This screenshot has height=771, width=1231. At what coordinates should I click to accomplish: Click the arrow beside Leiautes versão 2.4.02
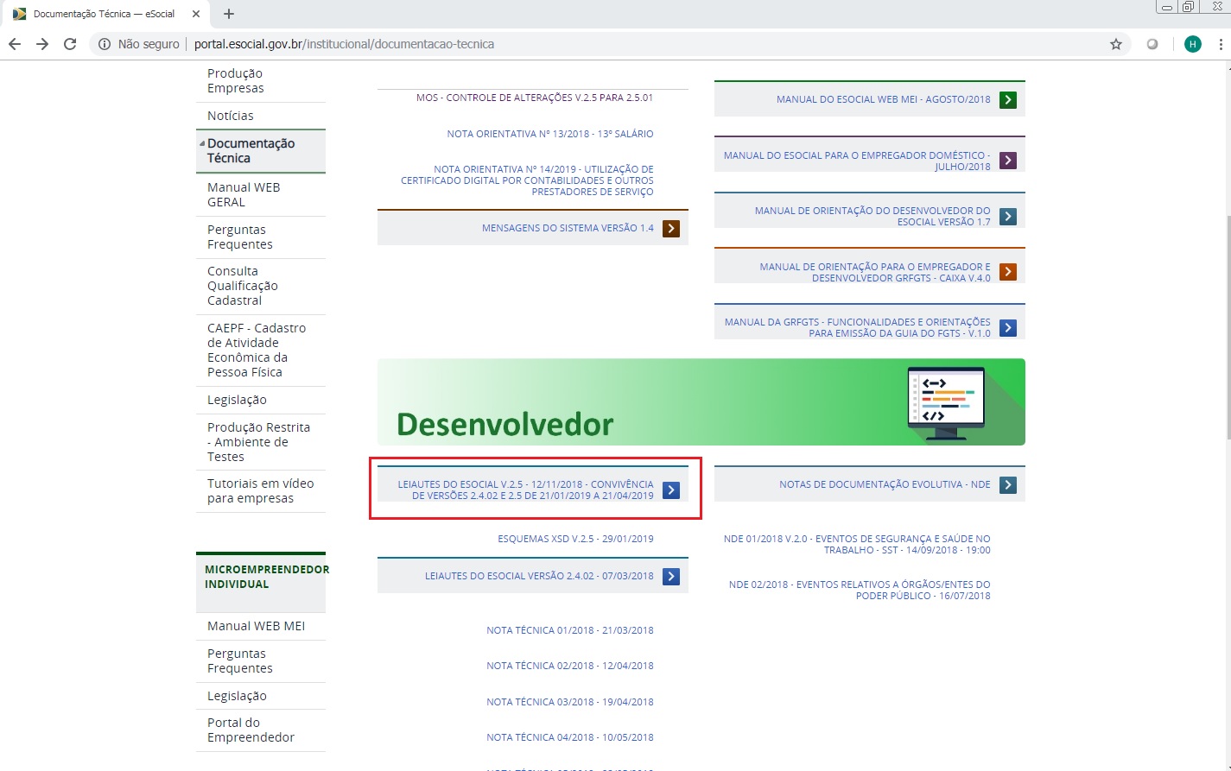(x=671, y=577)
